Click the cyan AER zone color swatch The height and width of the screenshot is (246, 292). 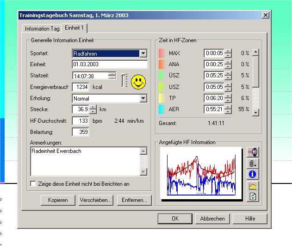[x=162, y=109]
